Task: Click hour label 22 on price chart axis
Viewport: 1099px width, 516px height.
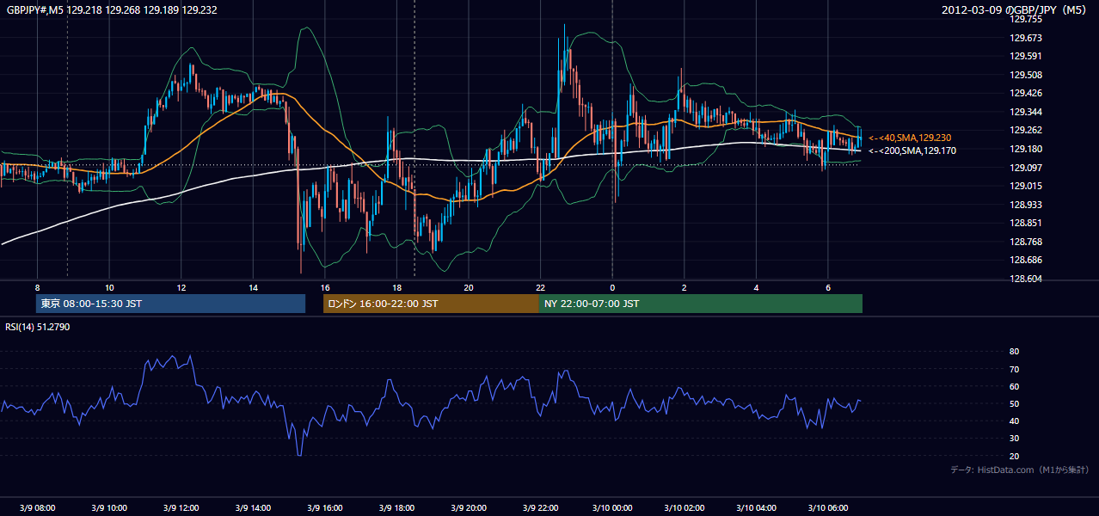Action: [540, 287]
